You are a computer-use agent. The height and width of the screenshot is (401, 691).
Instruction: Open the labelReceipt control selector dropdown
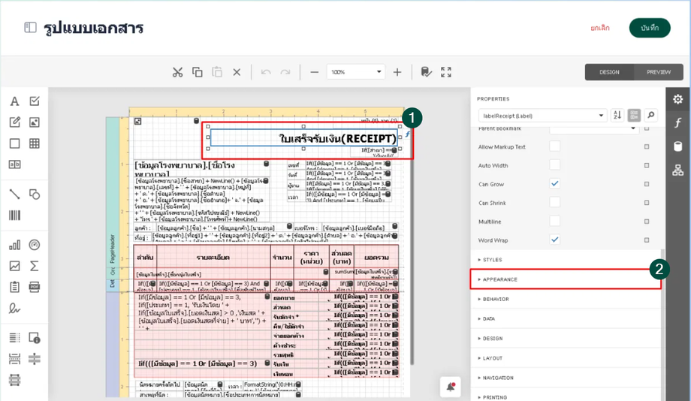coord(602,116)
